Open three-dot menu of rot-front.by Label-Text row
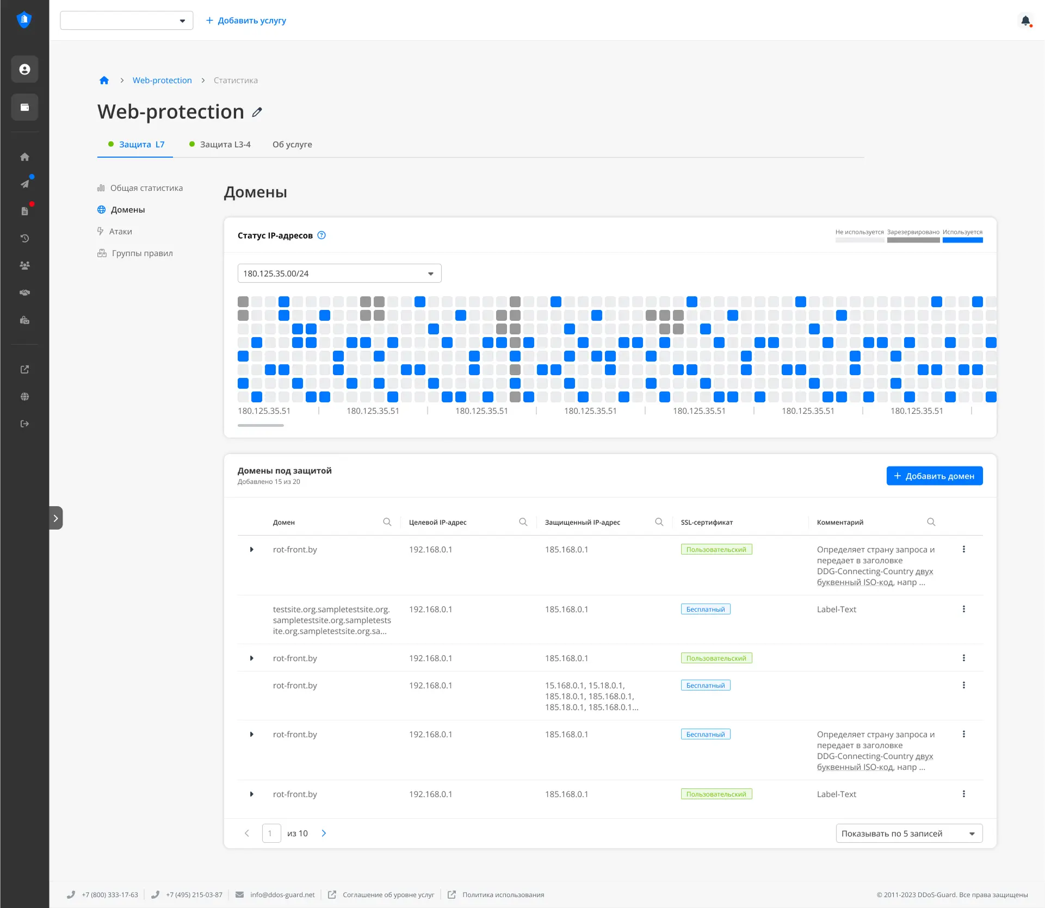The height and width of the screenshot is (908, 1045). [963, 794]
